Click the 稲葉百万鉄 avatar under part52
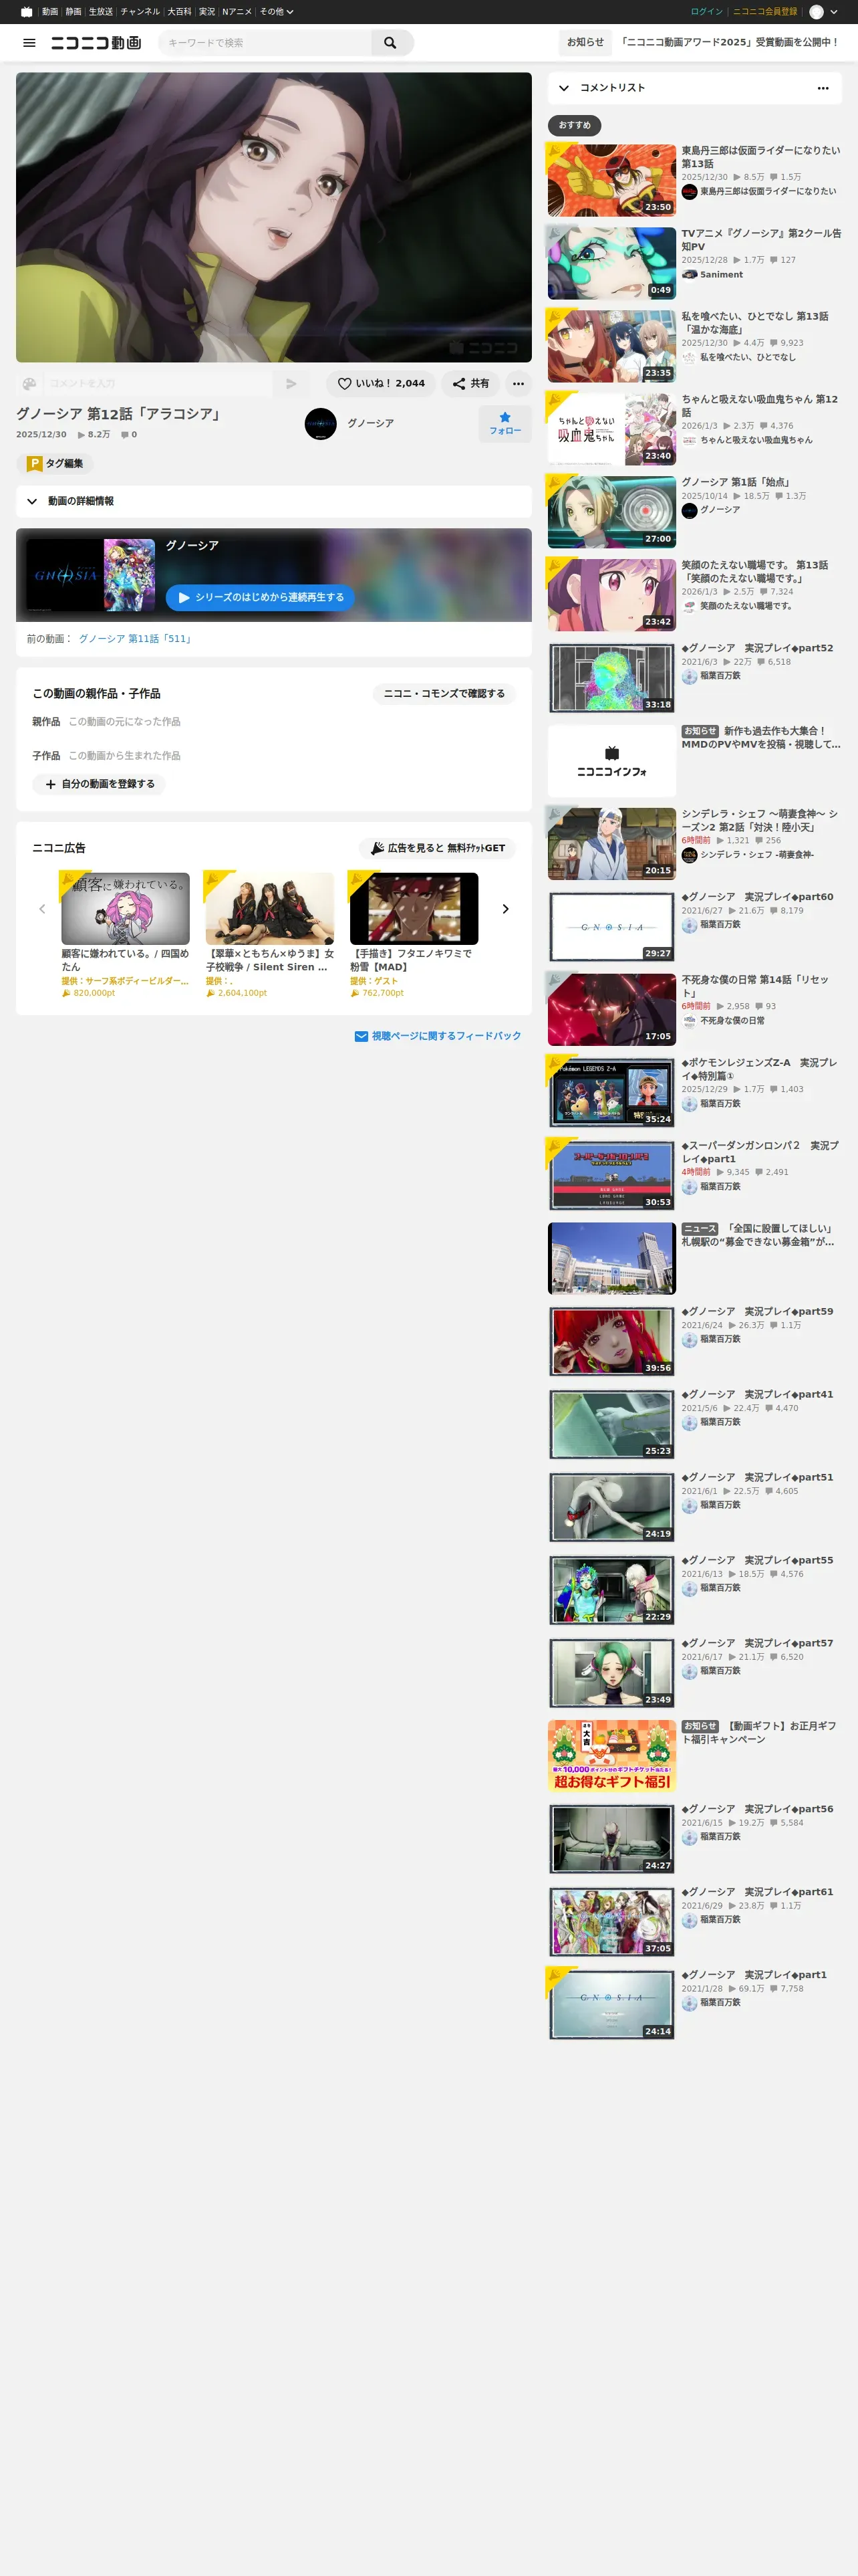 coord(689,677)
